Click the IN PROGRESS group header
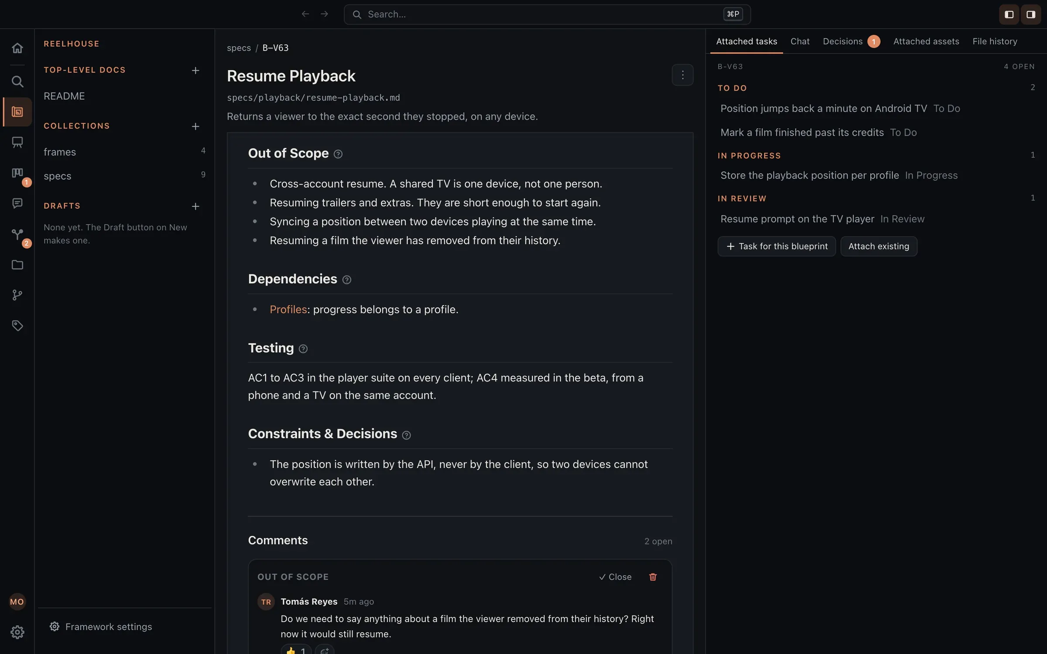Image resolution: width=1047 pixels, height=654 pixels. (x=749, y=156)
